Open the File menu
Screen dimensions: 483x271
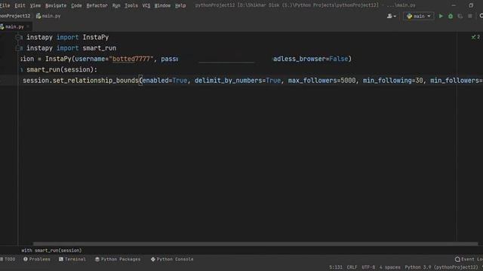pyautogui.click(x=5, y=5)
